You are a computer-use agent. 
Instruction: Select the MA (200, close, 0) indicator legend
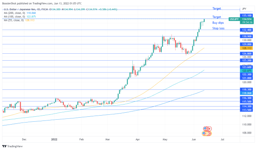point(20,13)
